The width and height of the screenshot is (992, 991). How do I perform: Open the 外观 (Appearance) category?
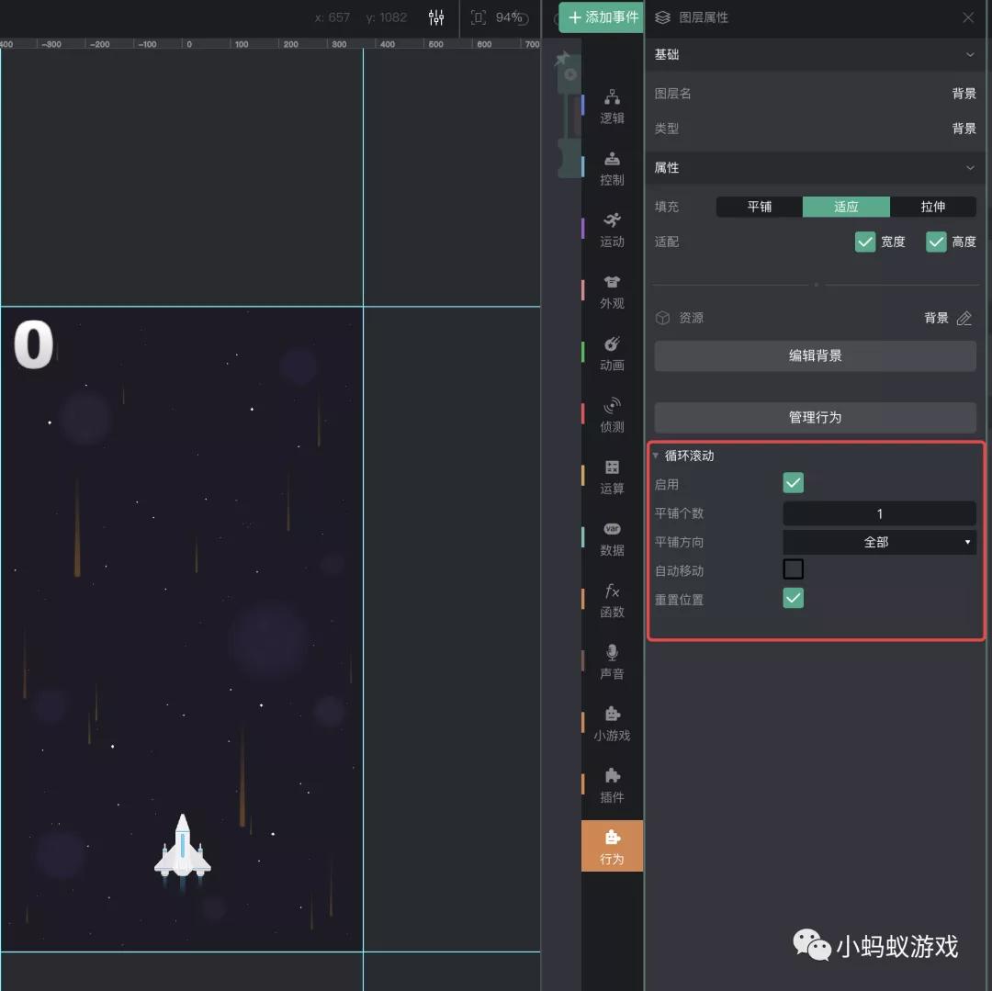tap(612, 292)
